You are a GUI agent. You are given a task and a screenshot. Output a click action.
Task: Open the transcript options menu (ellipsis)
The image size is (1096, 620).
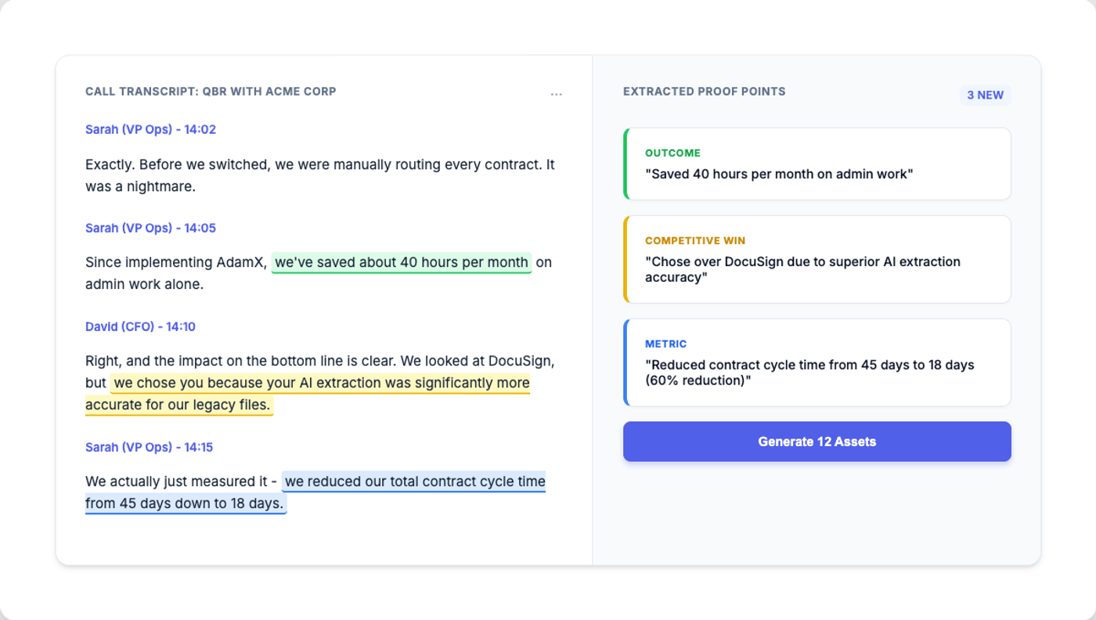(557, 93)
